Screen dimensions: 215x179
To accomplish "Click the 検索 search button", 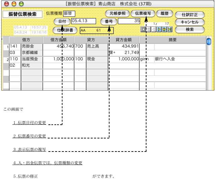I will click(189, 29).
